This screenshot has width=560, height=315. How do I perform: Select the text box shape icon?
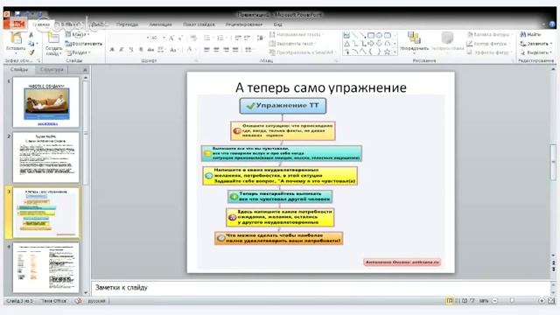click(x=346, y=35)
